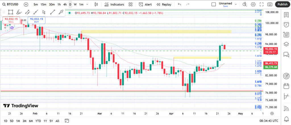Open the Go to date calendar icon
Viewport: 291px width, 125px height.
point(67,121)
